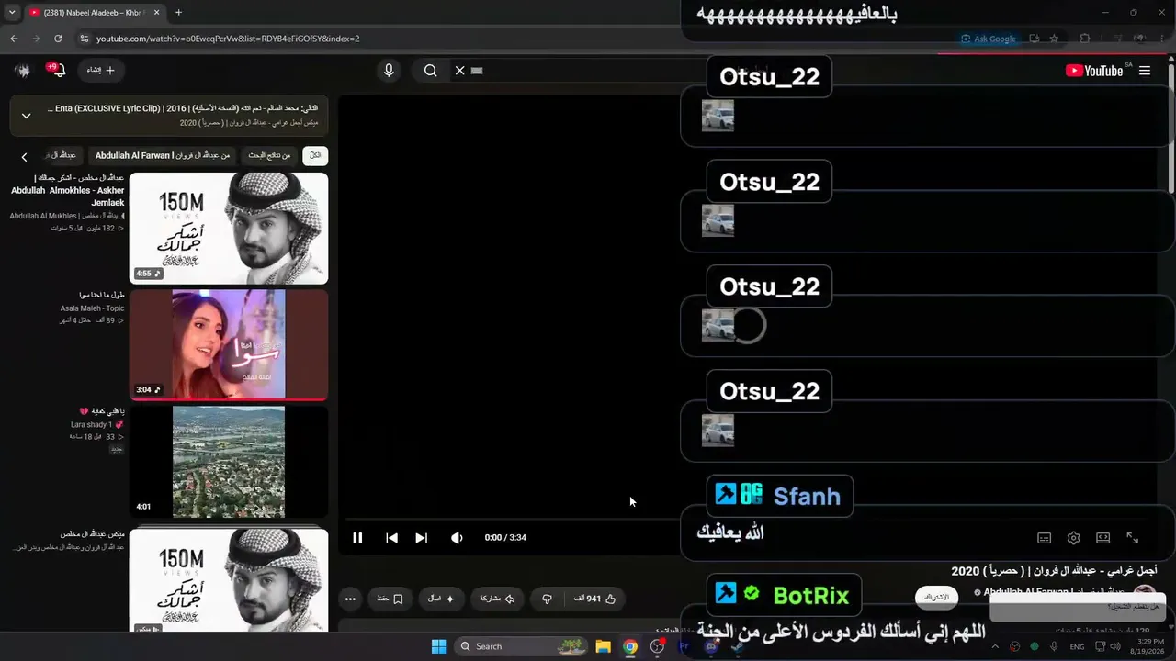Viewport: 1176px width, 661px height.
Task: Click the Sfanh username in chat overlay
Action: [x=807, y=496]
